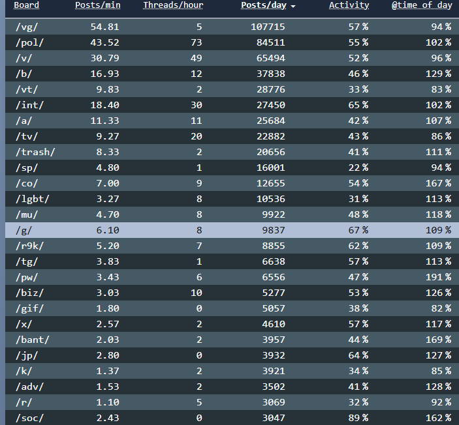The height and width of the screenshot is (425, 459).
Task: Select the /tg/ board name
Action: click(27, 261)
